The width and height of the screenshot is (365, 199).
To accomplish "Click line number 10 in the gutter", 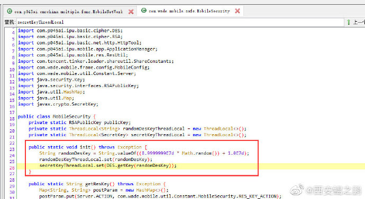I will click(12, 70).
